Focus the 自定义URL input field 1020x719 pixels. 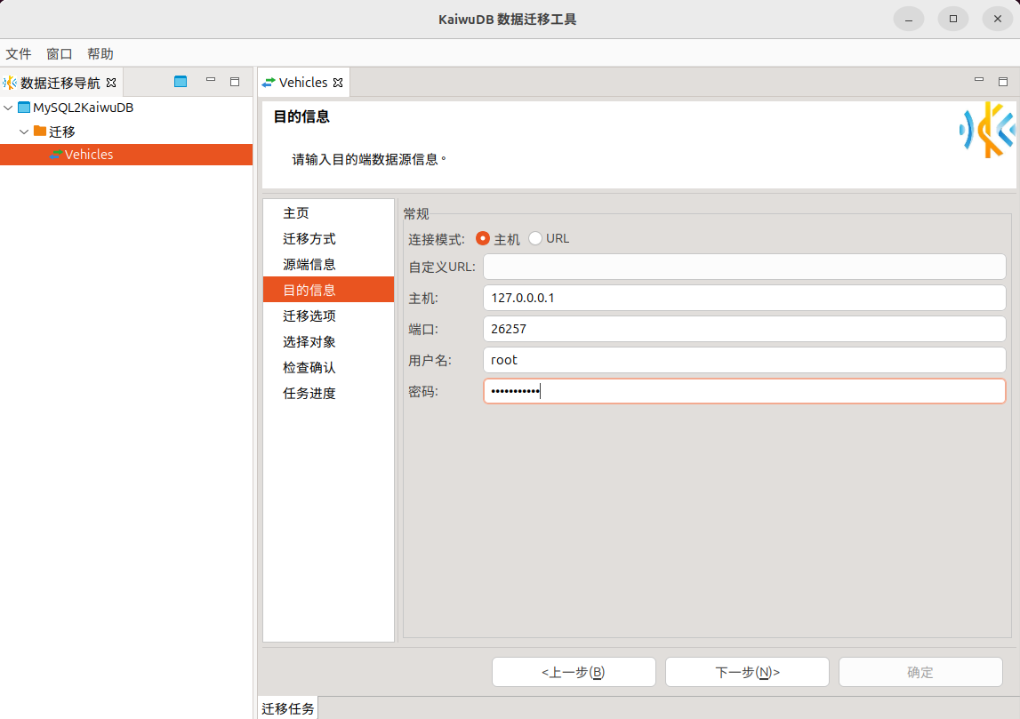(x=744, y=267)
